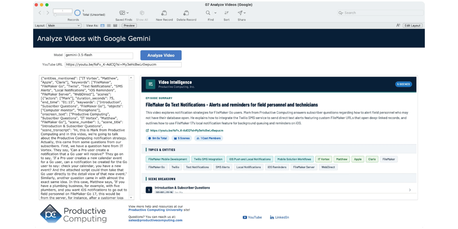Screen dimensions: 458x229
Task: Click the 5 Scenes chip
Action: (x=182, y=138)
